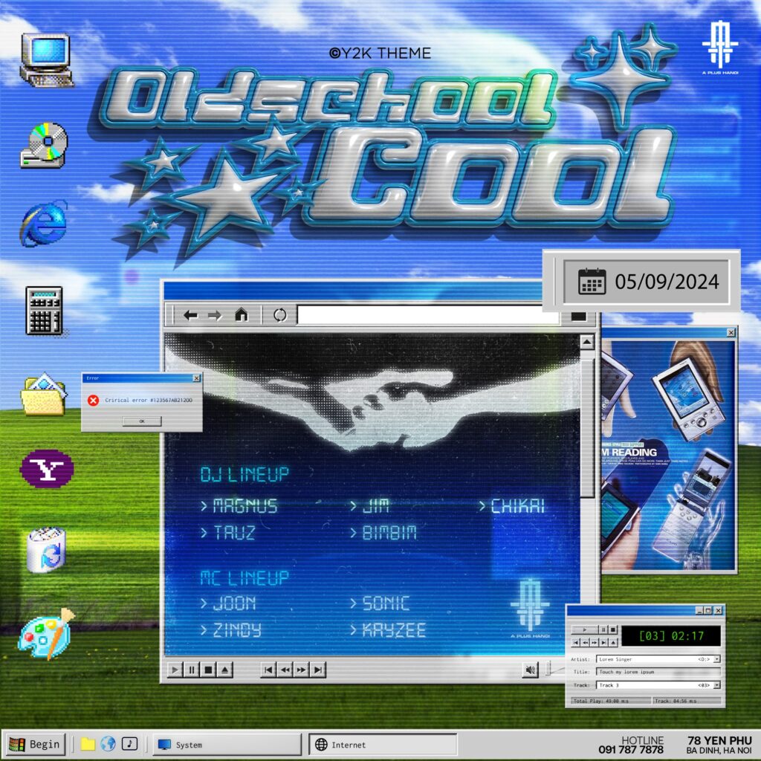
Task: Launch Internet Explorer from the desktop
Action: pos(44,223)
